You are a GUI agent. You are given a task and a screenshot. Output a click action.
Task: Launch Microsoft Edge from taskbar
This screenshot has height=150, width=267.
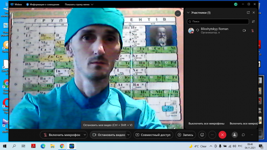(x=43, y=146)
